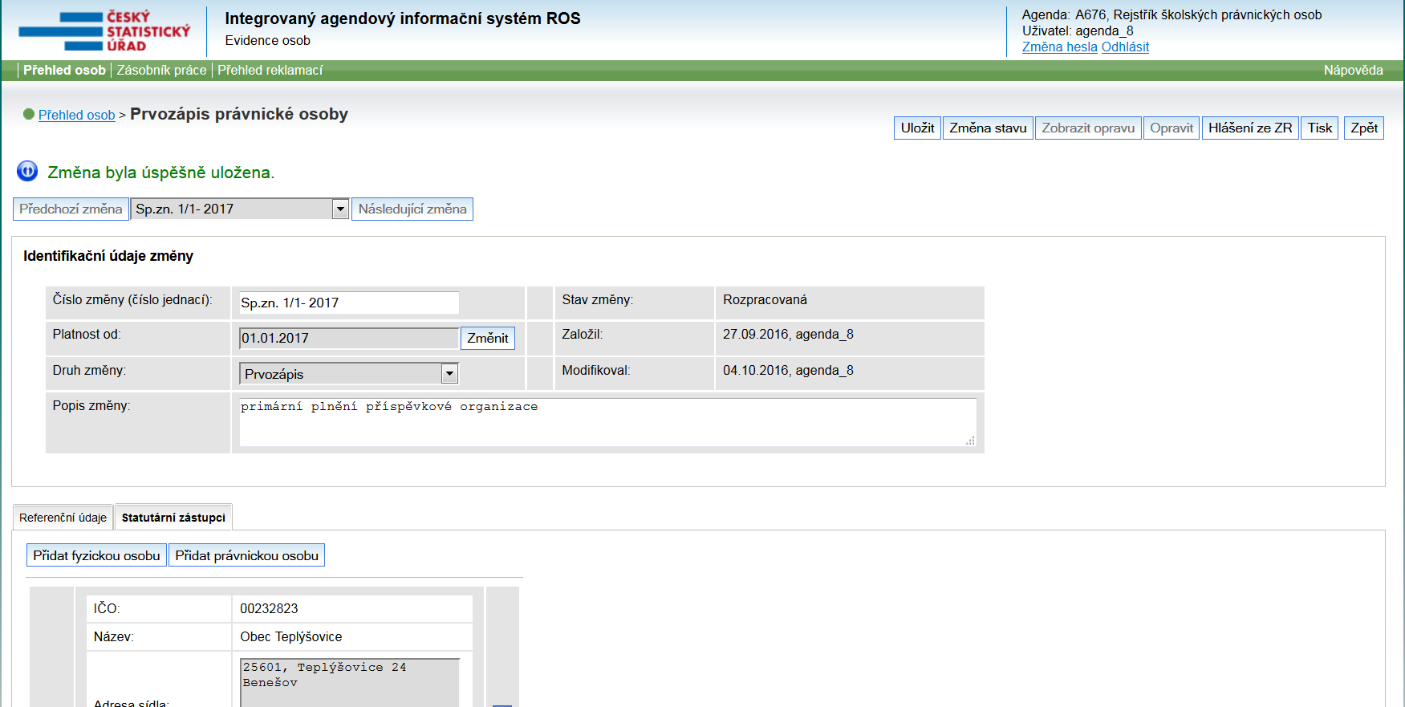Click the Tisk print button
Image resolution: width=1405 pixels, height=707 pixels.
point(1319,128)
